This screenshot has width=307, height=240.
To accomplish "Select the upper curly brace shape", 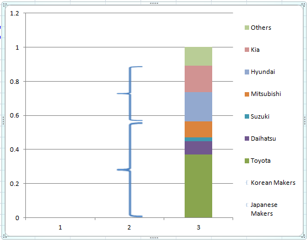I will tap(130, 93).
